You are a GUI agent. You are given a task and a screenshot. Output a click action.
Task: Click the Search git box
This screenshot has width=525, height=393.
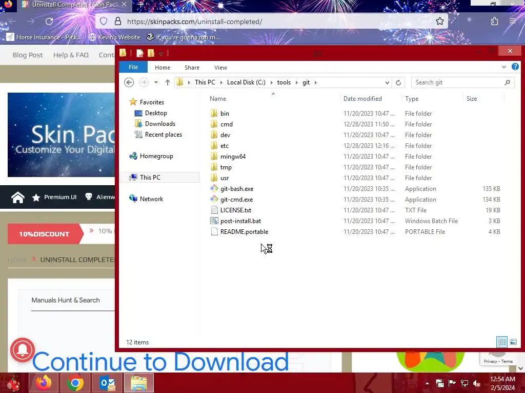click(x=463, y=82)
